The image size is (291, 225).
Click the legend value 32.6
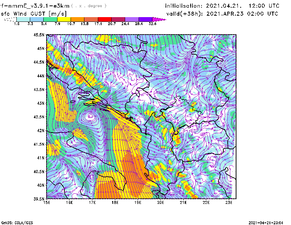pos(152,24)
